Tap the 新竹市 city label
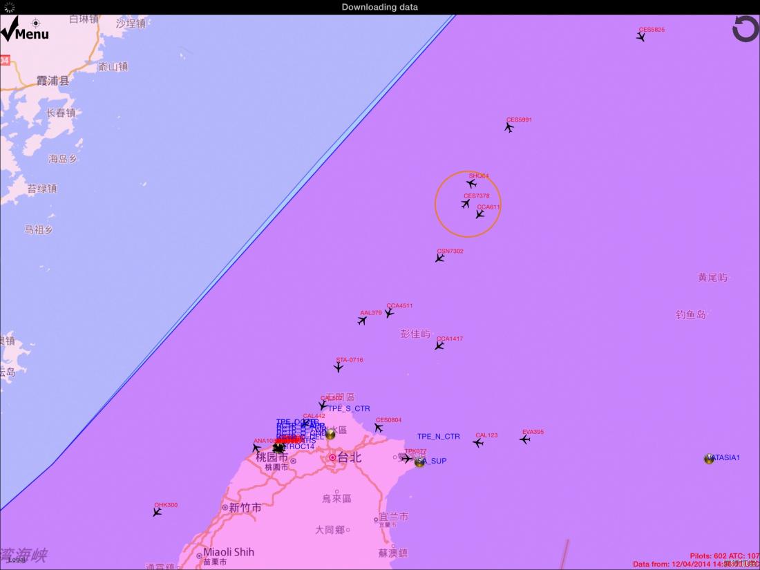Screen dimensions: 760x570 245,508
